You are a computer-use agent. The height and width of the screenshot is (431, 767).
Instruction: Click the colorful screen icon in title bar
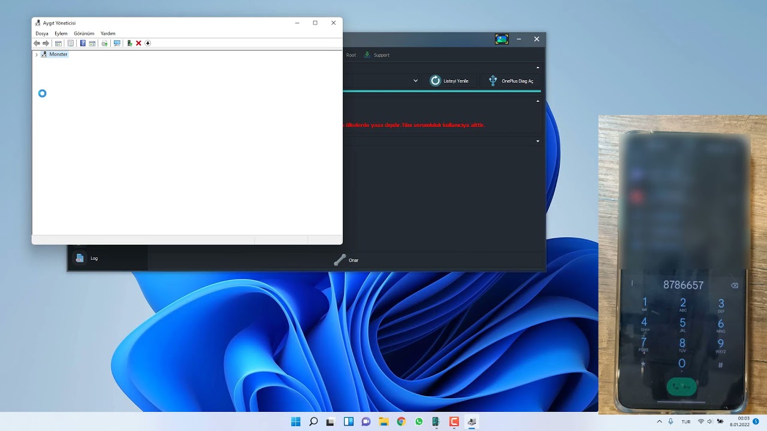(x=502, y=39)
